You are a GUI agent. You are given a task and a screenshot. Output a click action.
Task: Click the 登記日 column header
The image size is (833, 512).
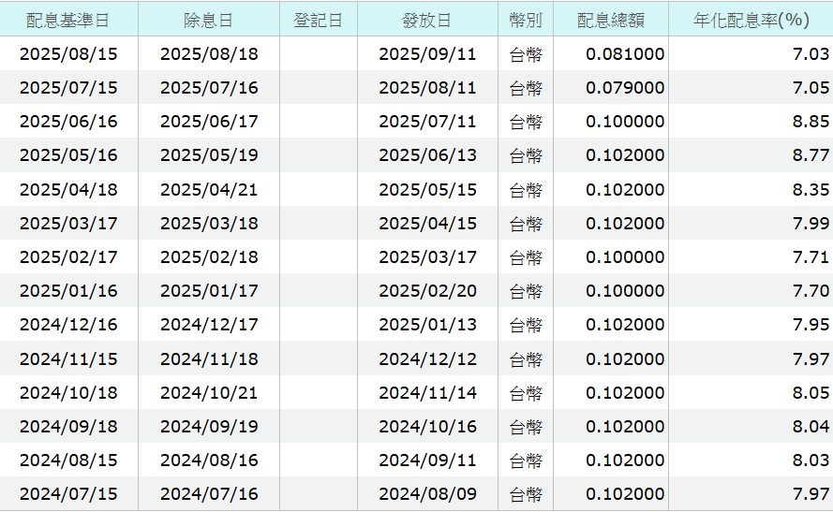pyautogui.click(x=318, y=20)
